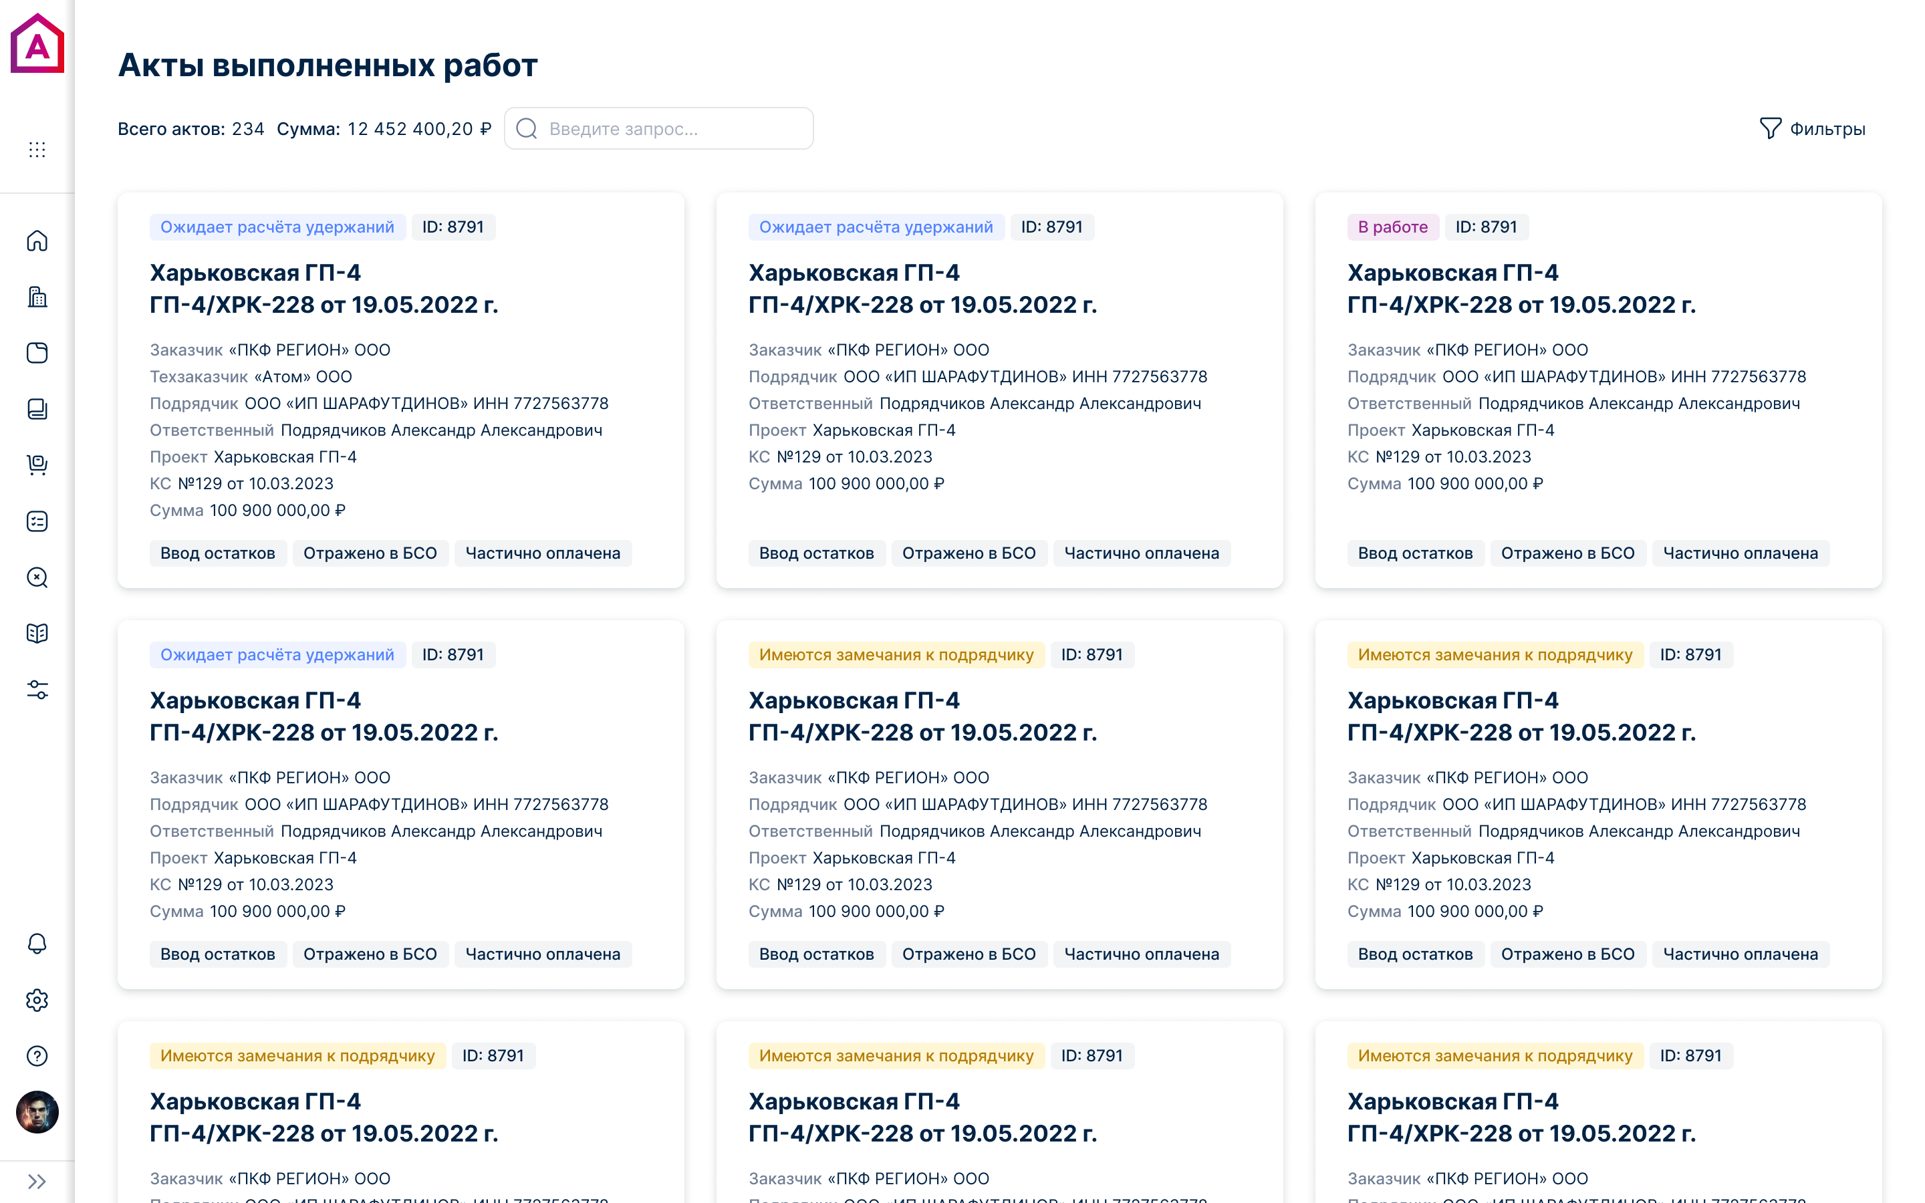Image resolution: width=1925 pixels, height=1203 pixels.
Task: Open notifications bell icon
Action: point(37,944)
